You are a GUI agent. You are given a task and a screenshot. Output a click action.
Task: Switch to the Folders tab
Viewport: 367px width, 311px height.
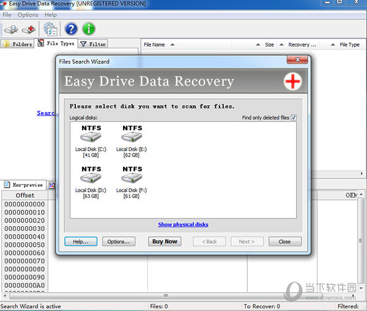[18, 44]
